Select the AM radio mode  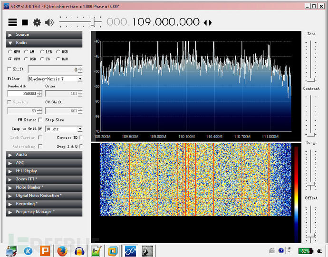tap(27, 51)
